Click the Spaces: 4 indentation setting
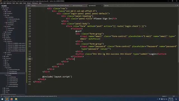This screenshot has width=179, height=101. [164, 96]
